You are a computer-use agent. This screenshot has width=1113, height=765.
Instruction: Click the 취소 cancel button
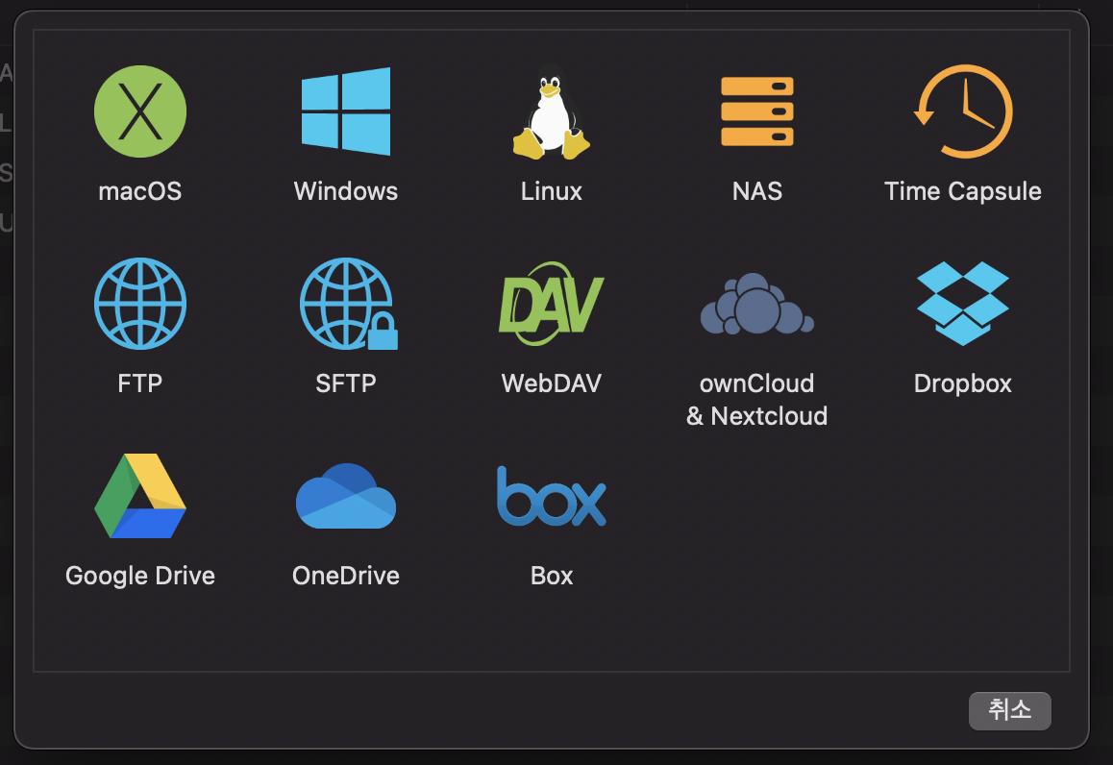tap(1009, 710)
